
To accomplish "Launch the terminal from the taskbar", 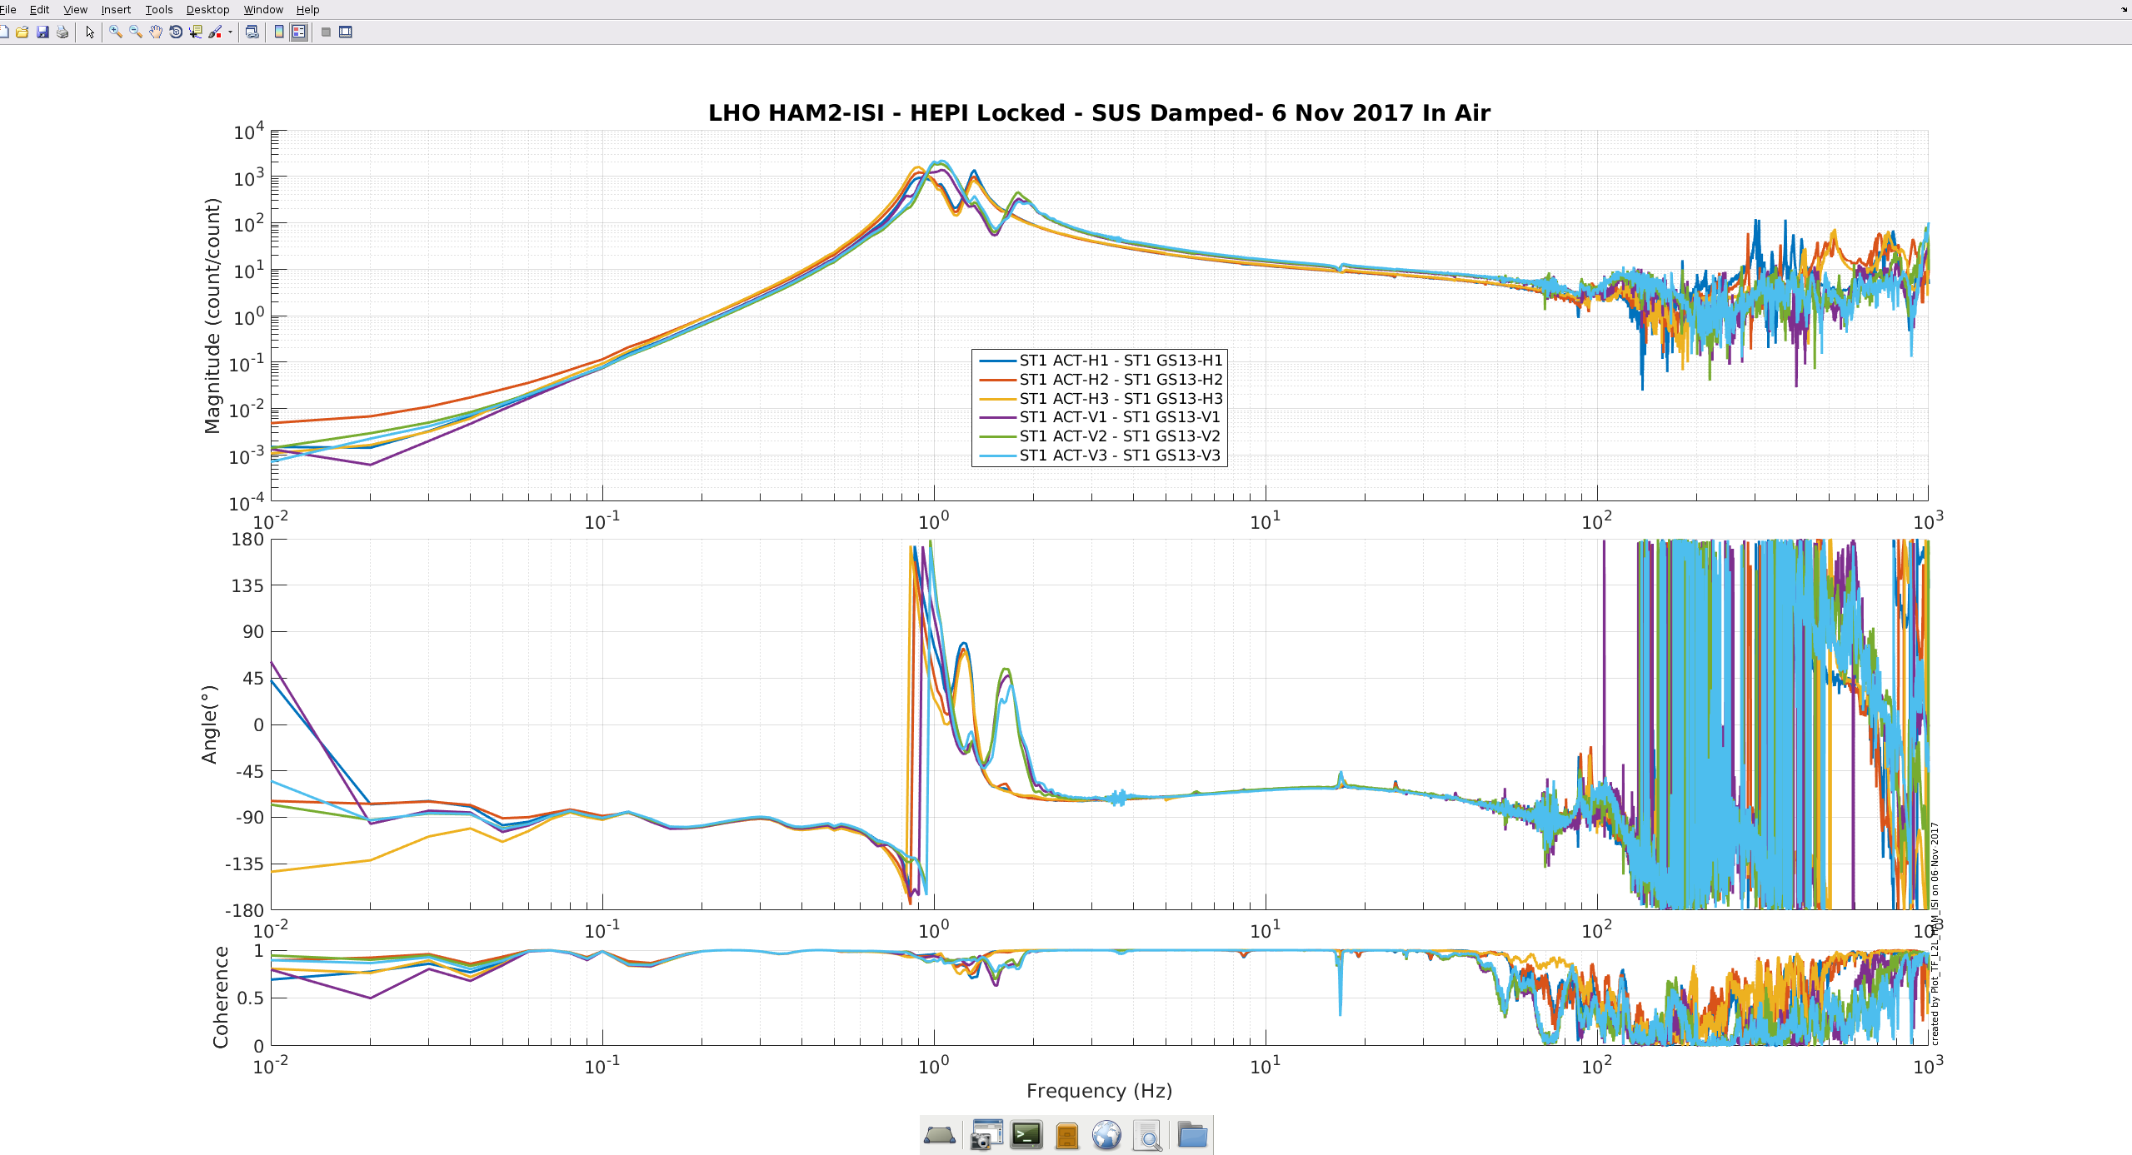I will click(1026, 1136).
